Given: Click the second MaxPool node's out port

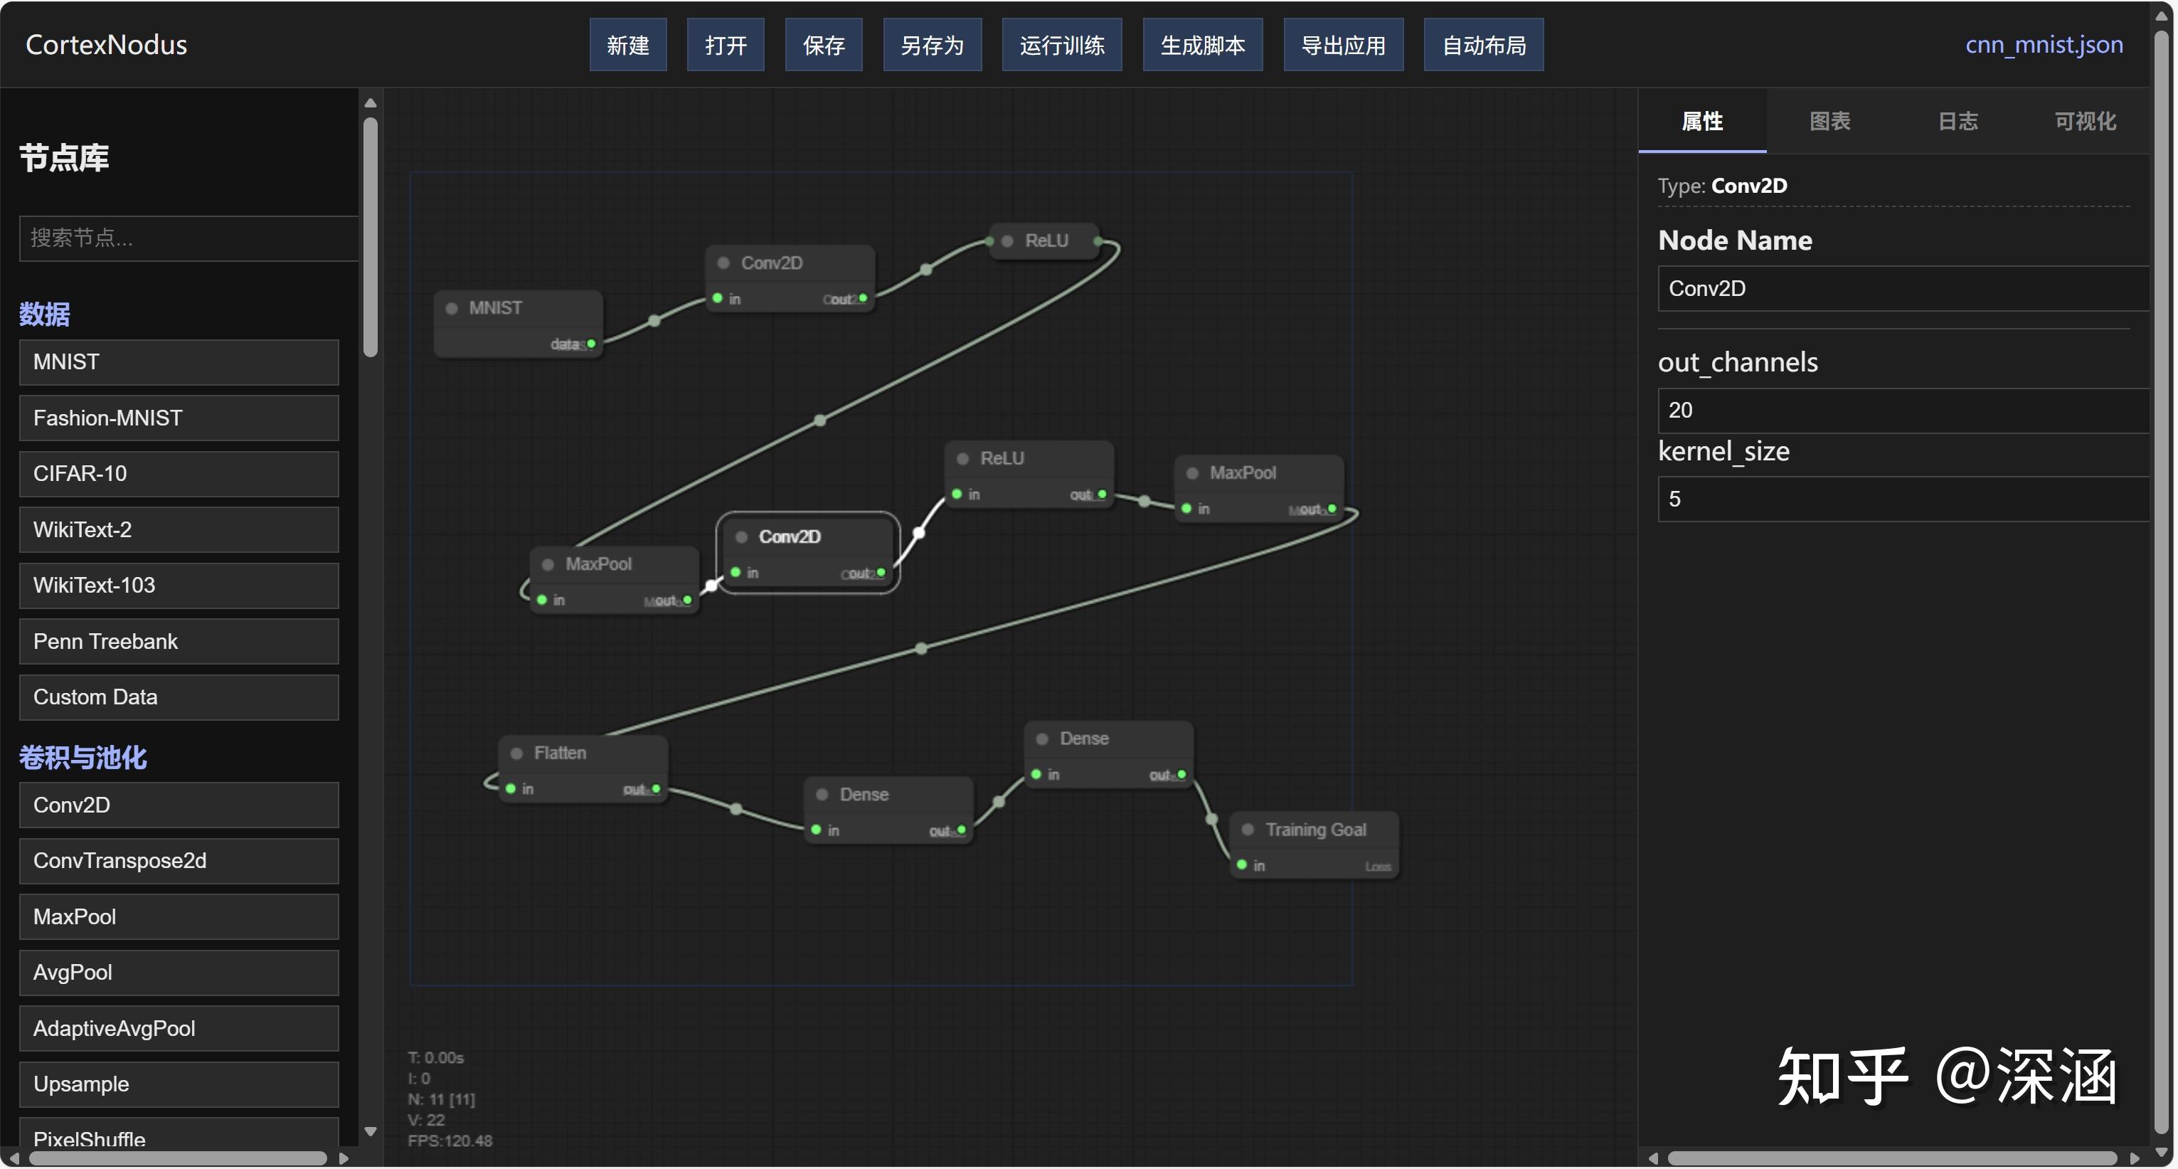Looking at the screenshot, I should click(x=1332, y=509).
